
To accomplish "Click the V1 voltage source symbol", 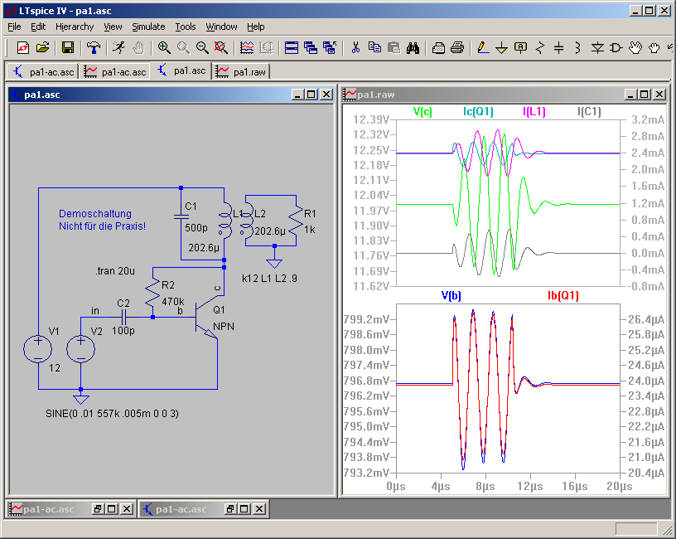I will click(x=38, y=348).
